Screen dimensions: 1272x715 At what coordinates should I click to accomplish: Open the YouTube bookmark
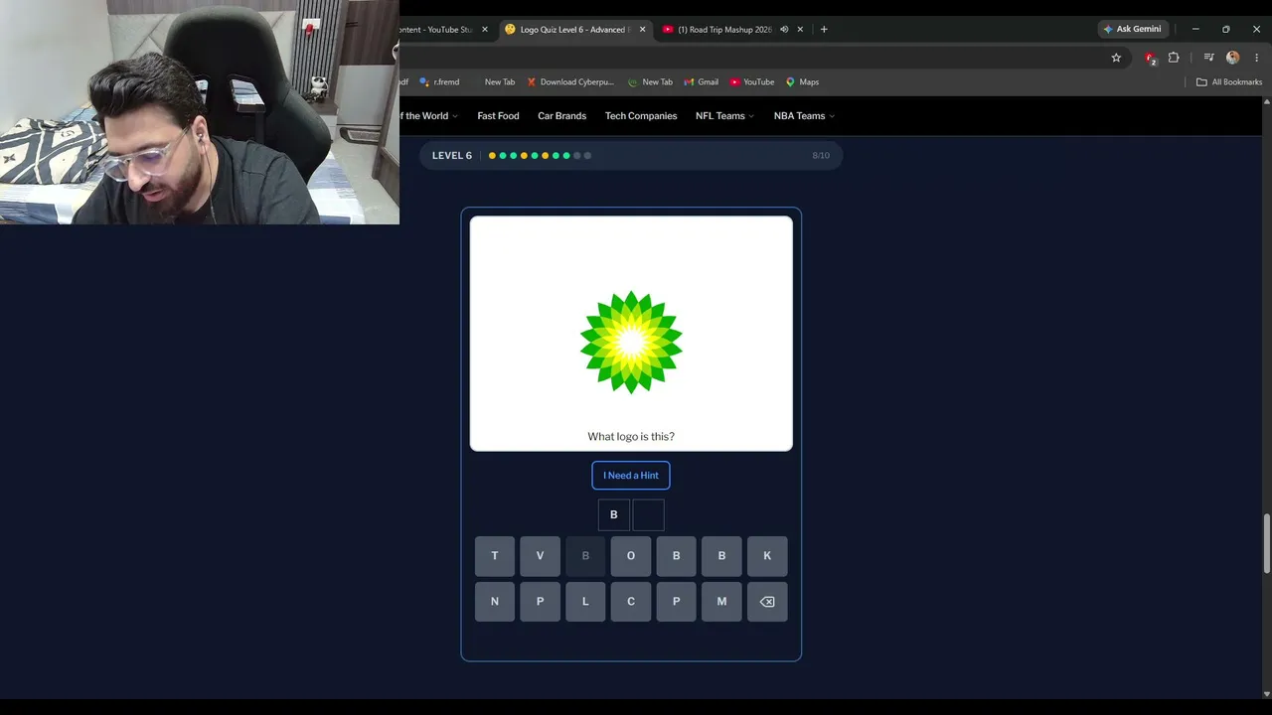pos(751,82)
